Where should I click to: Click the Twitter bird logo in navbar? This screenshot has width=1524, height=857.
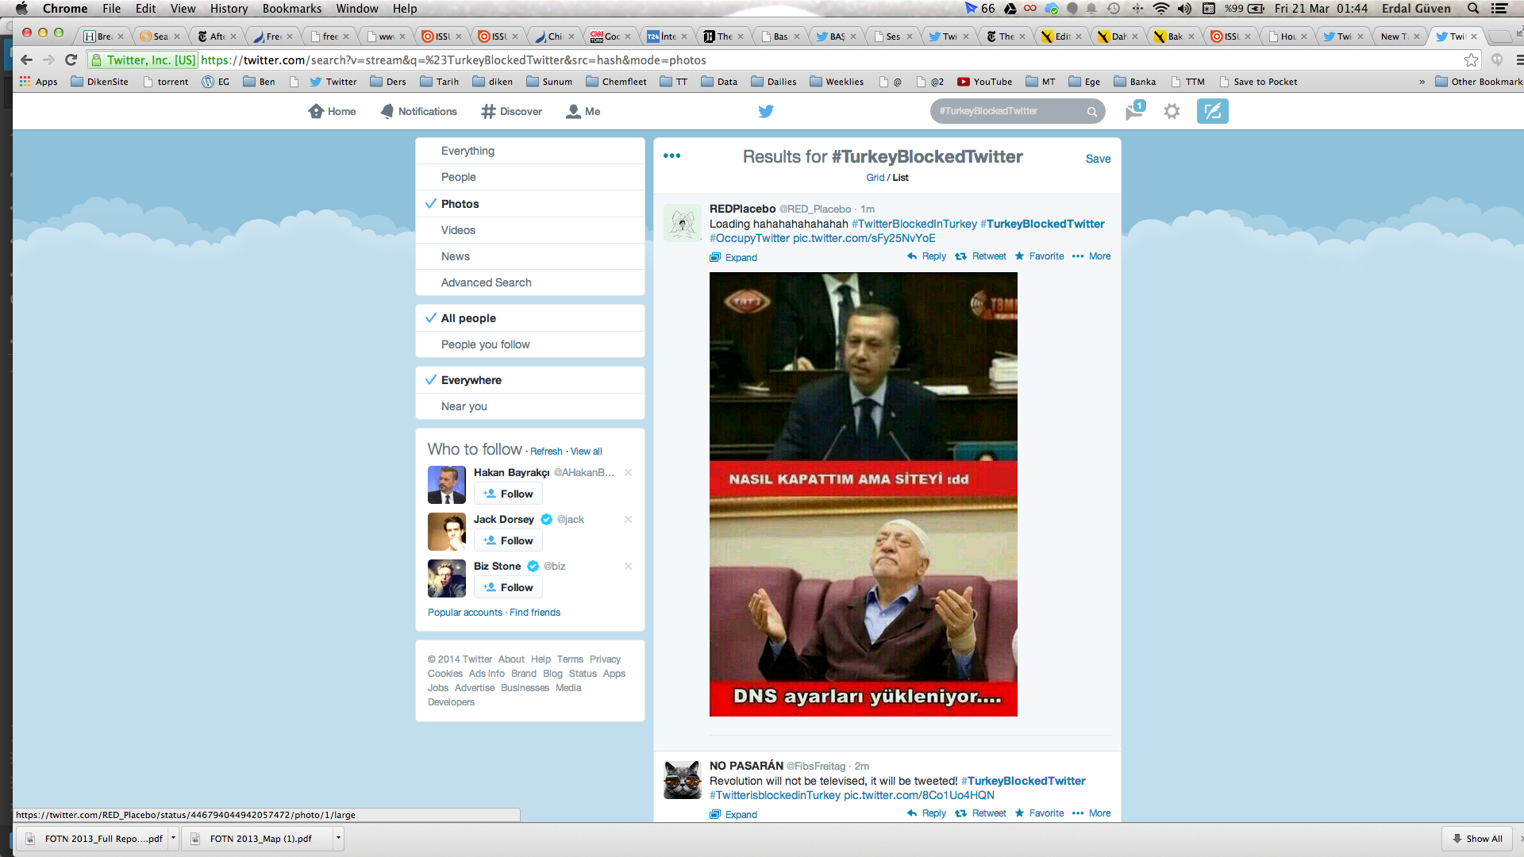(766, 111)
